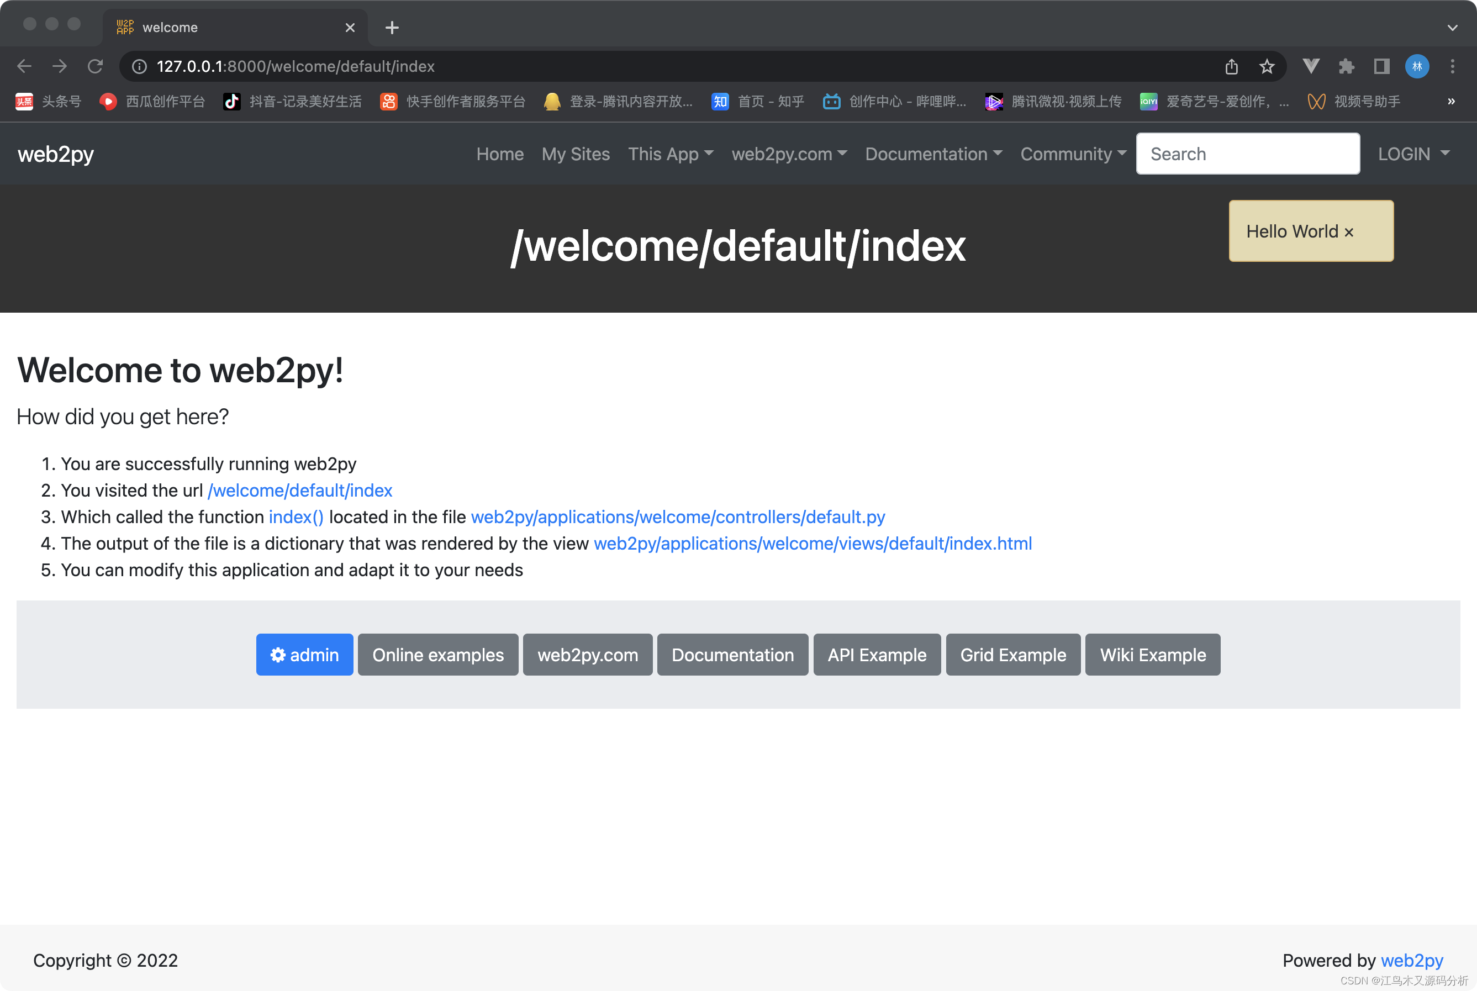
Task: Go to Home in the navbar
Action: pos(500,154)
